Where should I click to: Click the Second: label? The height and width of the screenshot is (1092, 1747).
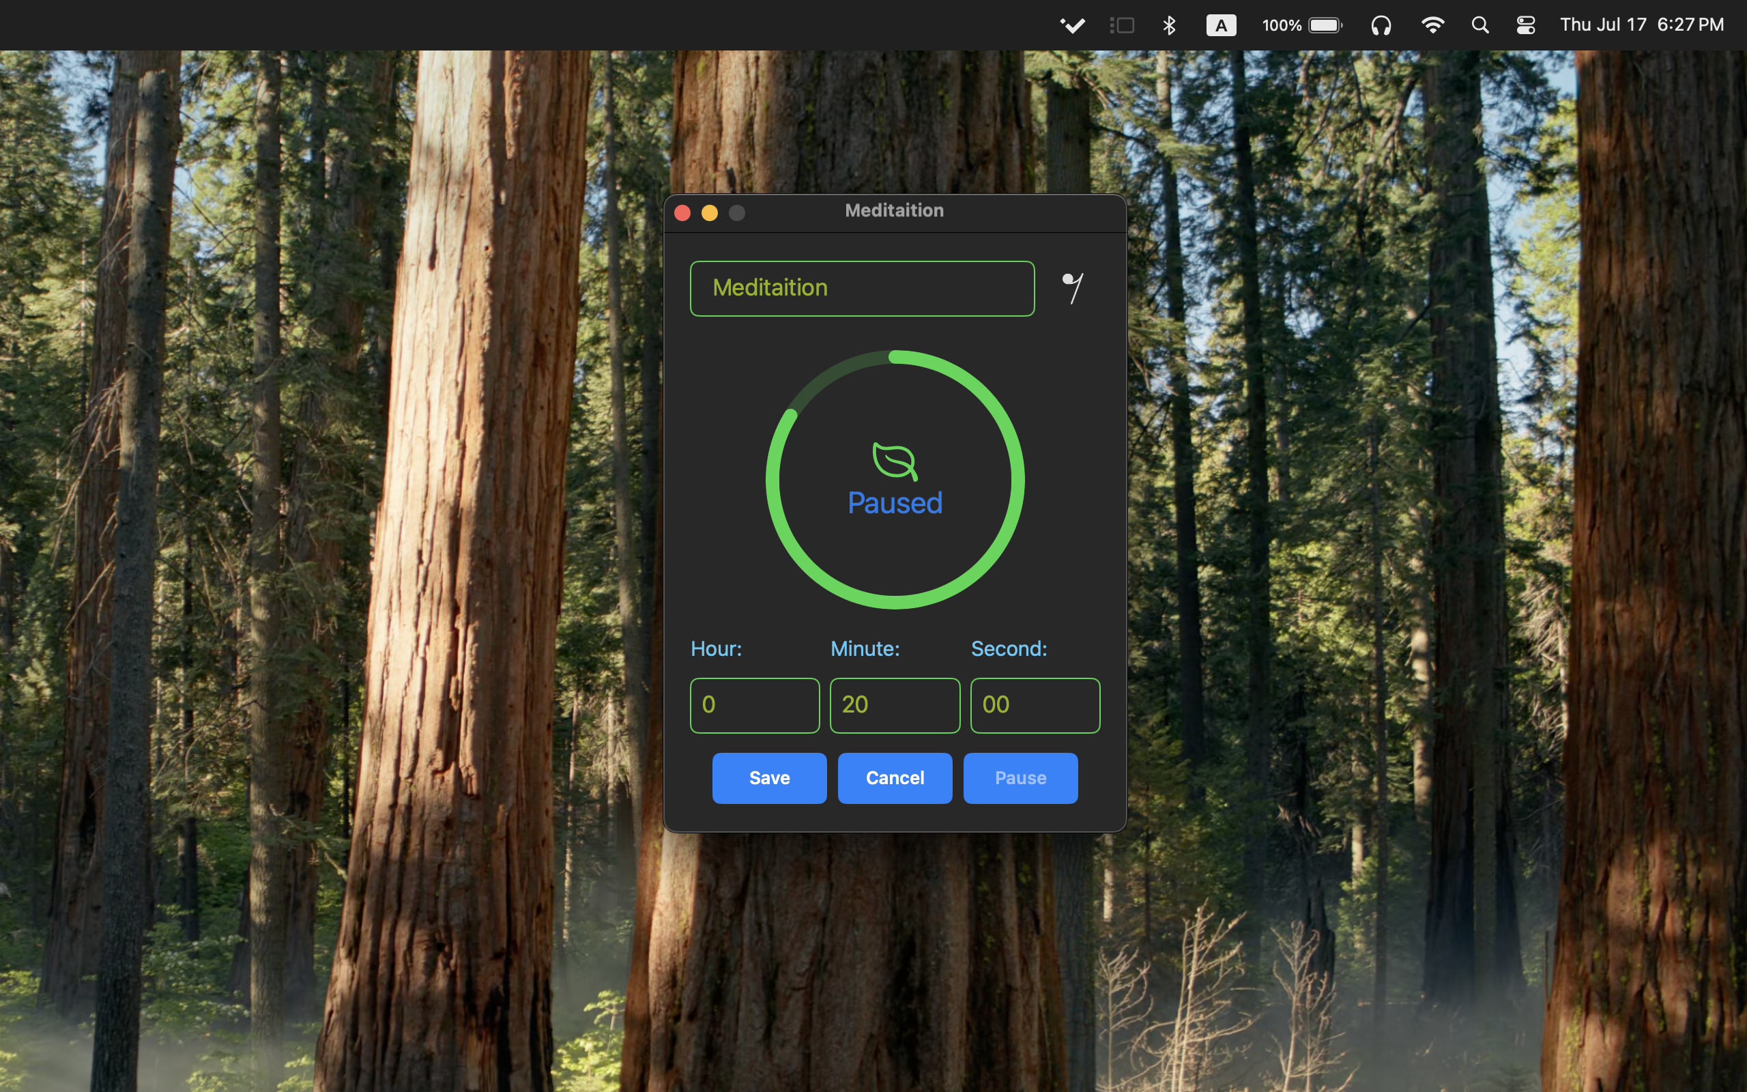[x=1009, y=648]
